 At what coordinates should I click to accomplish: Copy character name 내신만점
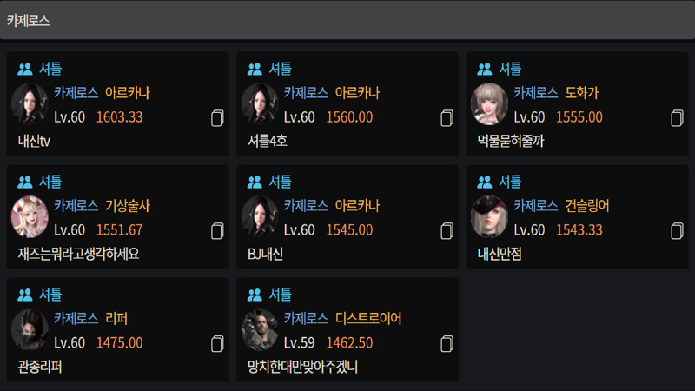pyautogui.click(x=677, y=231)
